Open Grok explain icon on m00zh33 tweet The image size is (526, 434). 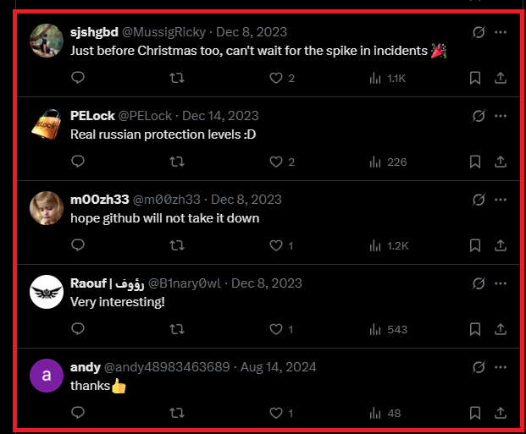pyautogui.click(x=479, y=200)
